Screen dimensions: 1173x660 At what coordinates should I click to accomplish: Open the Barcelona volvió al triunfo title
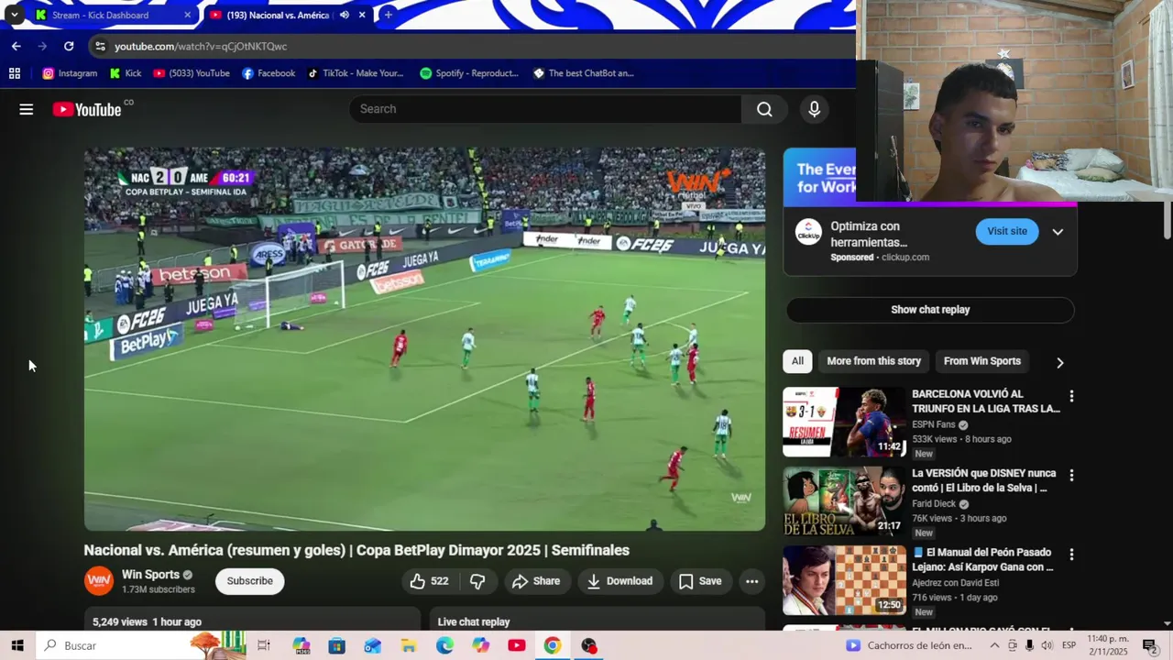coord(986,401)
